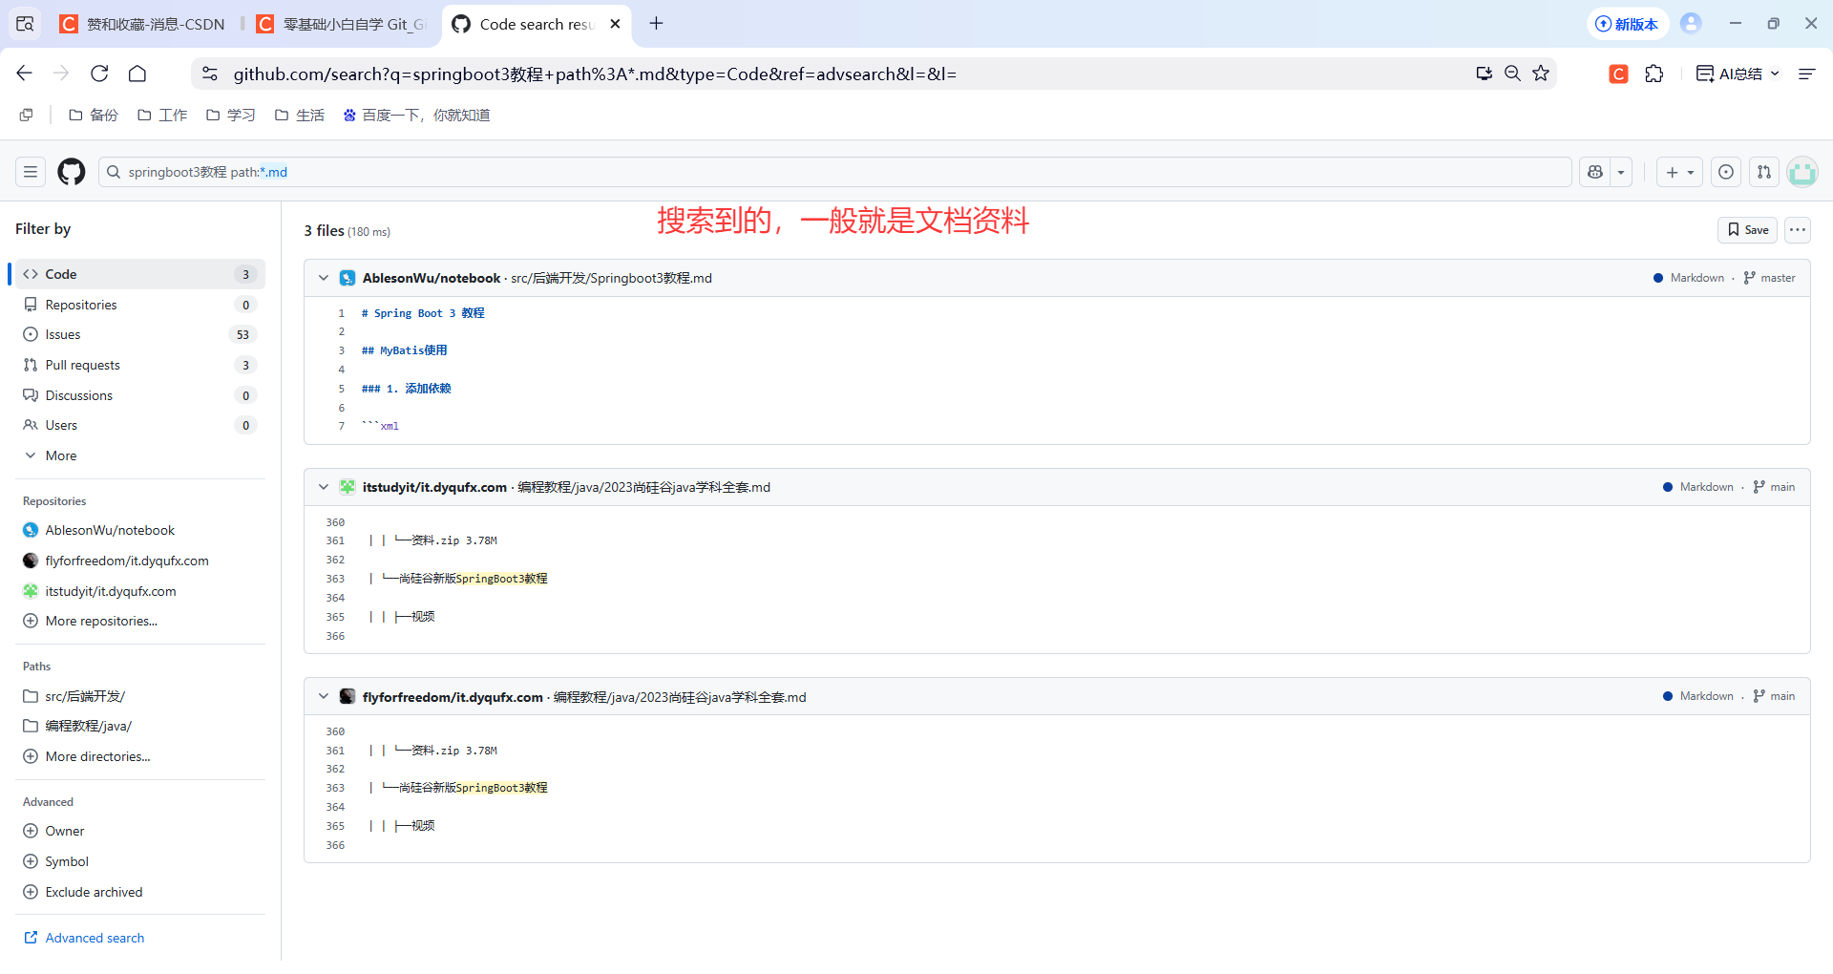This screenshot has height=974, width=1833.
Task: Open 百度一下 bookmark
Action: click(x=416, y=115)
